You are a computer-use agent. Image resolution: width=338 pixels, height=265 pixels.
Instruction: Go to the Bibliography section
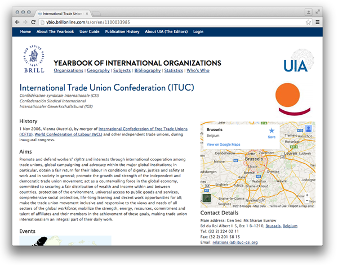point(148,70)
